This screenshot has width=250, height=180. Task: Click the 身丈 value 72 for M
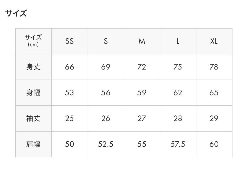[x=142, y=67]
